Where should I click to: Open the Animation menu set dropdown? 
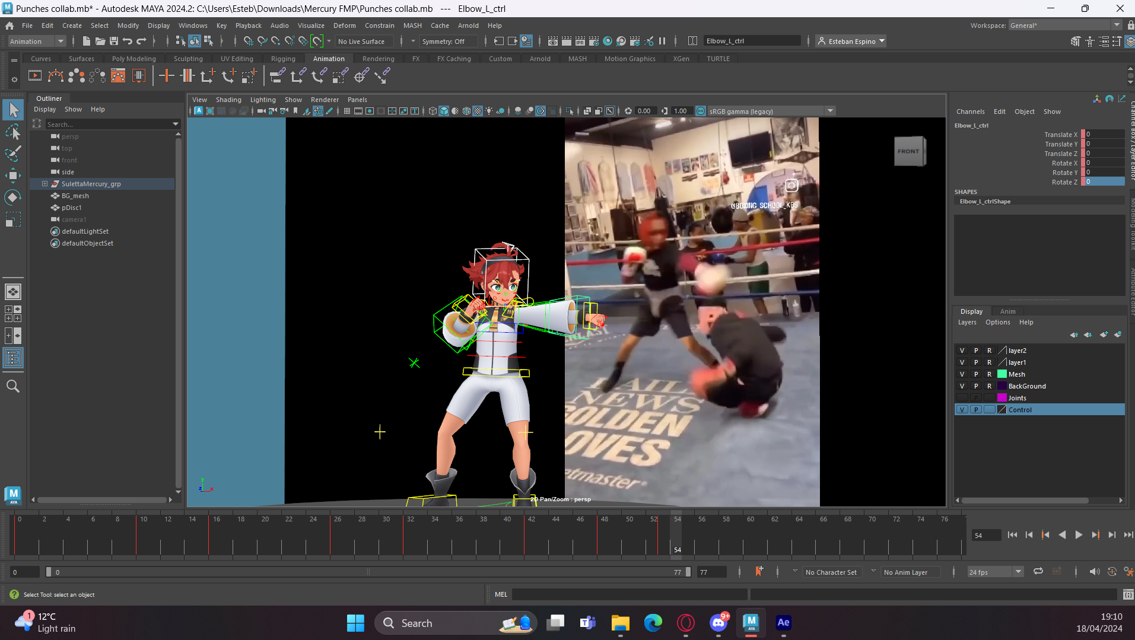(37, 41)
